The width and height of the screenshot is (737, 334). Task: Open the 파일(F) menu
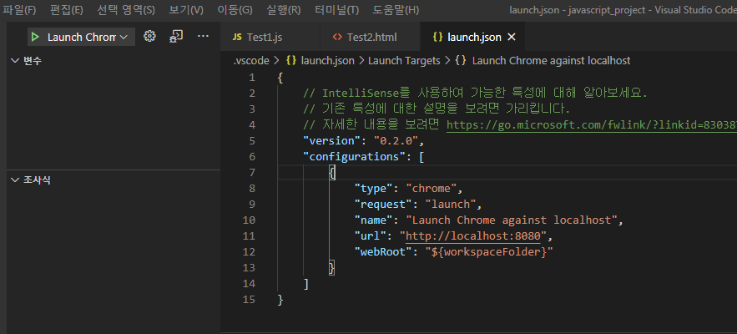pyautogui.click(x=19, y=10)
